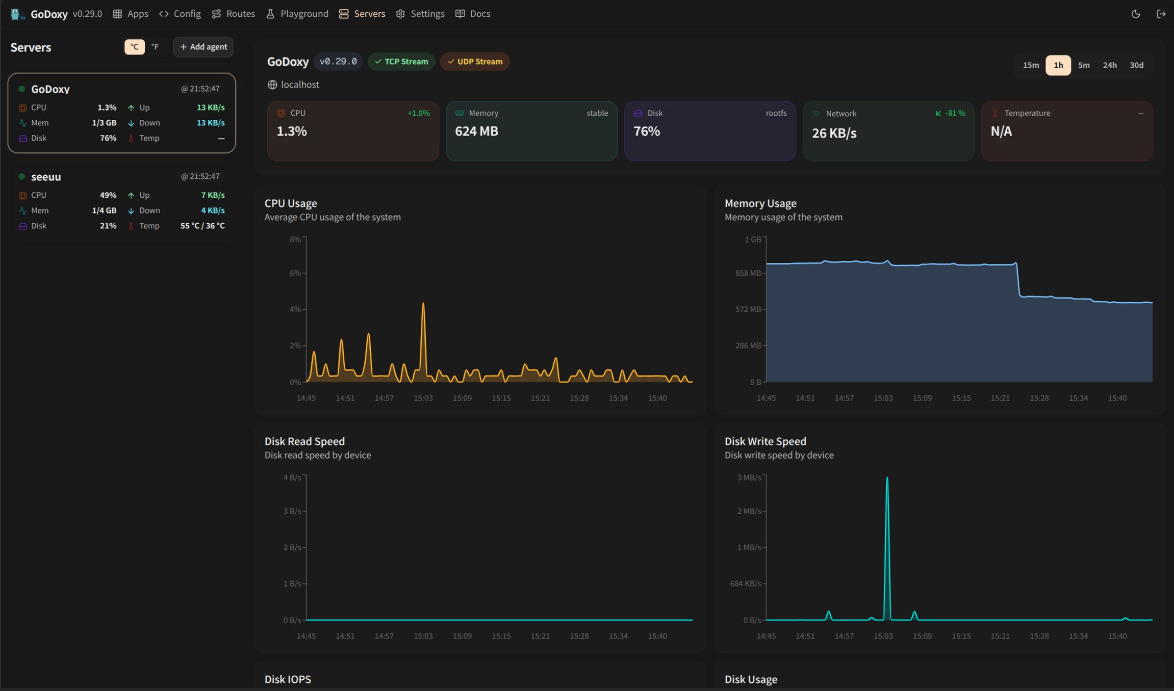Click the Temp thermometer icon in the GoDoxy sidebar card

[131, 138]
